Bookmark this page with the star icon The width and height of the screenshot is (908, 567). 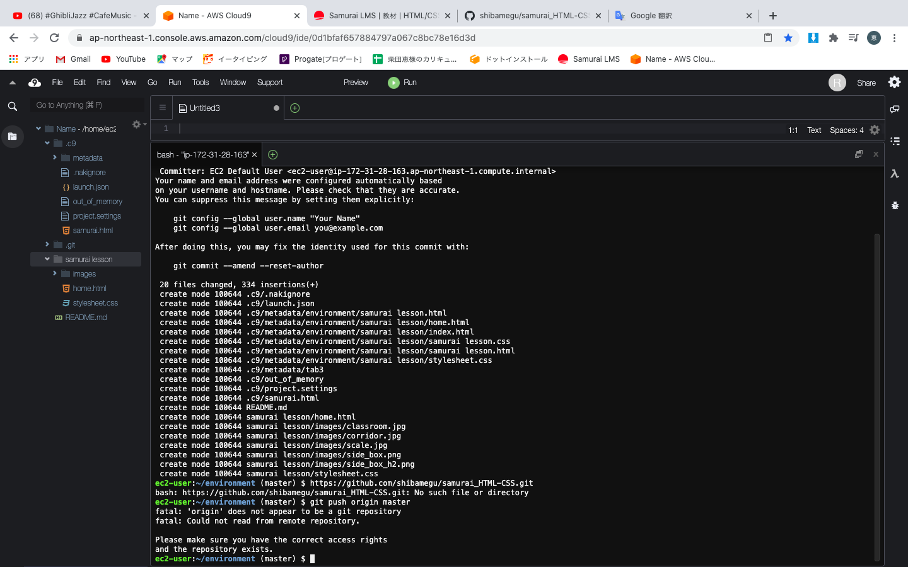tap(788, 38)
